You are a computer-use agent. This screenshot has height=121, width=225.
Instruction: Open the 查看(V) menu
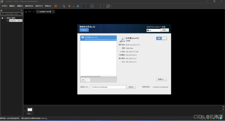click(20, 6)
